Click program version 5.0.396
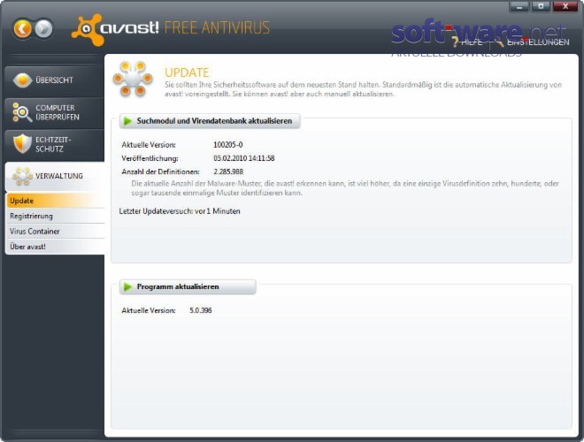 tap(201, 310)
